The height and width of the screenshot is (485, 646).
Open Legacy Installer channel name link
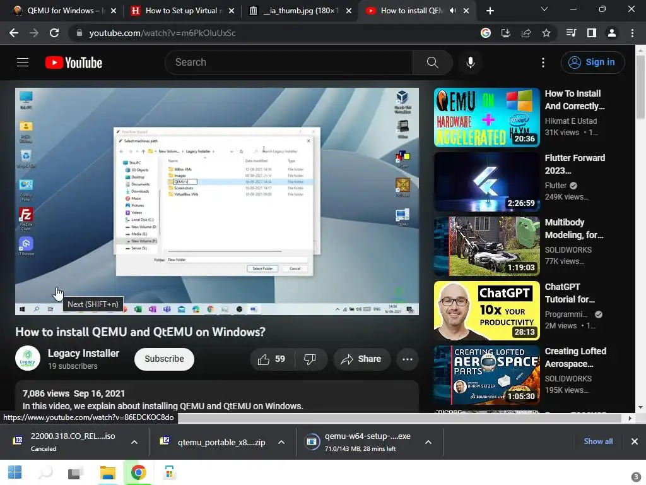83,354
